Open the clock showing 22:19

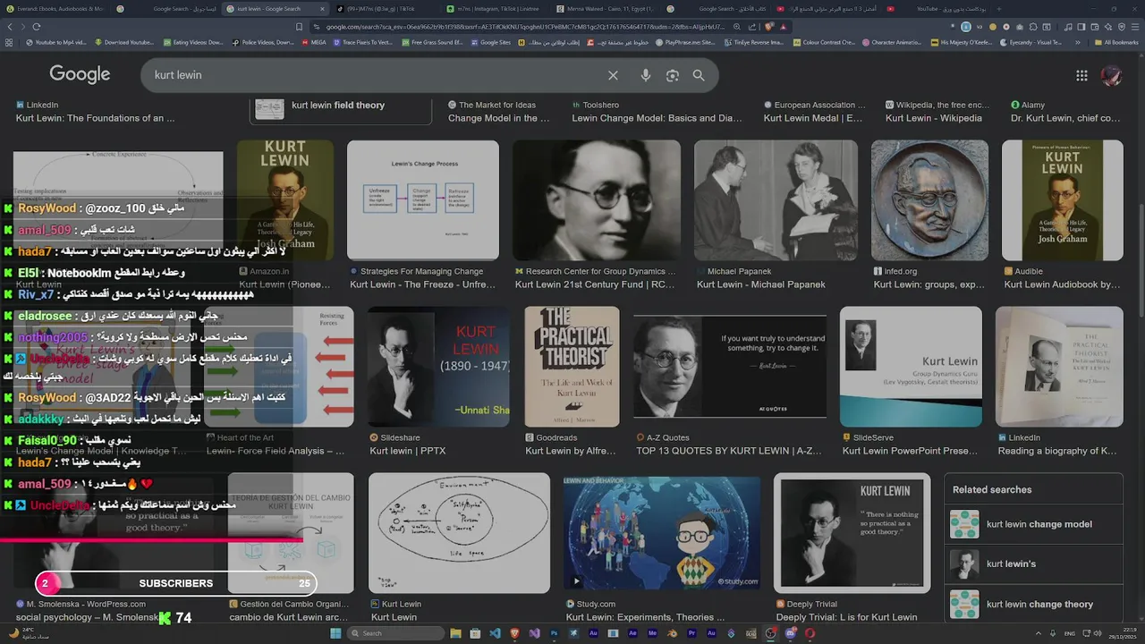pos(1124,633)
